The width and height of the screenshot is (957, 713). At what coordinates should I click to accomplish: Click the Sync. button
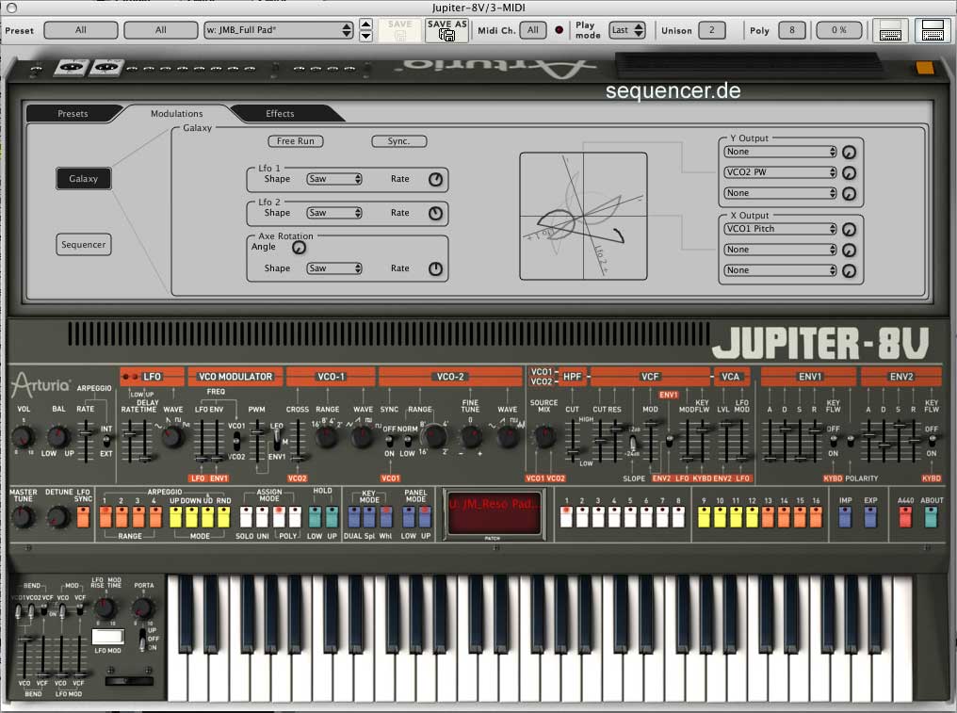[x=399, y=141]
